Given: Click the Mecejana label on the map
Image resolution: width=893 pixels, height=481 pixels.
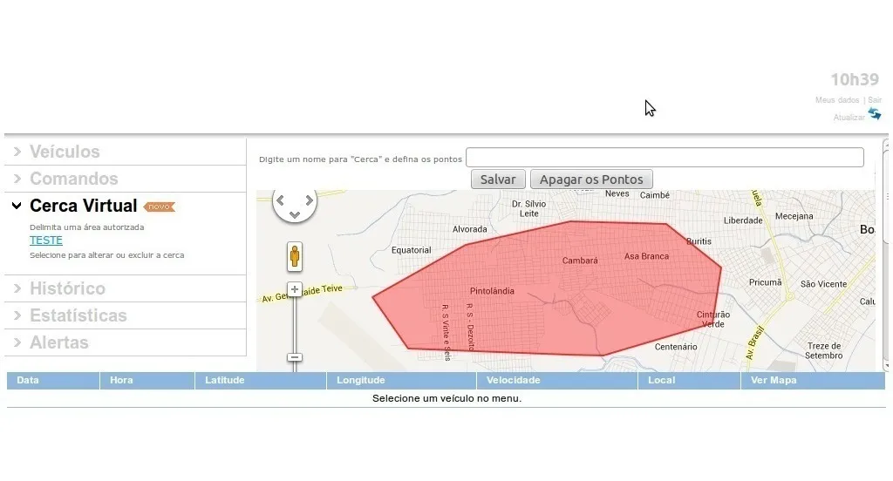Looking at the screenshot, I should tap(794, 216).
